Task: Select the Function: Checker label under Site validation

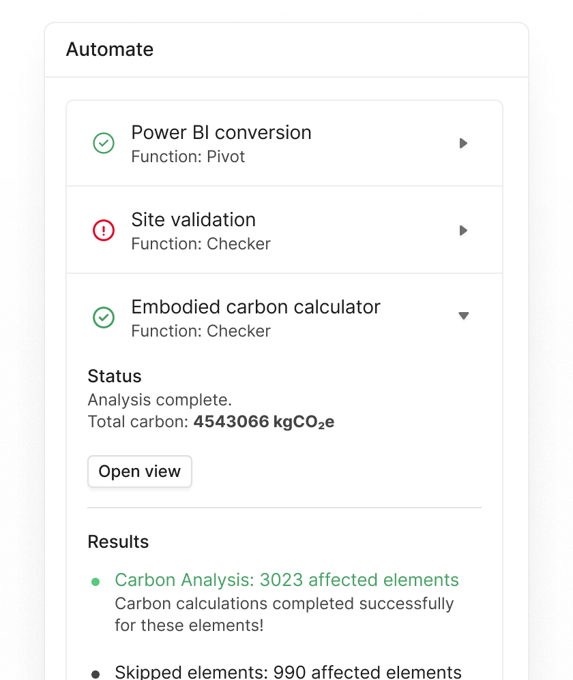Action: click(x=201, y=243)
